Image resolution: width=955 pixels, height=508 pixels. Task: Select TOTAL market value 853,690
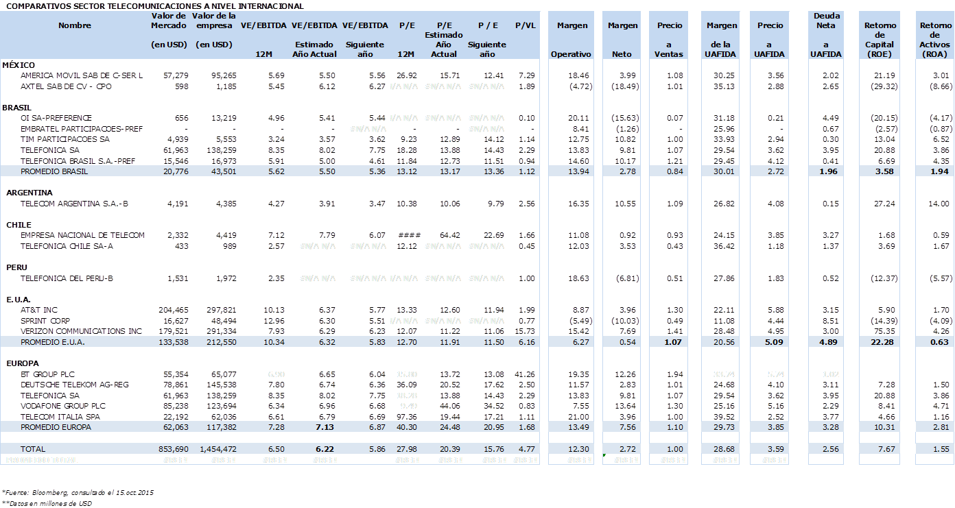tap(174, 449)
